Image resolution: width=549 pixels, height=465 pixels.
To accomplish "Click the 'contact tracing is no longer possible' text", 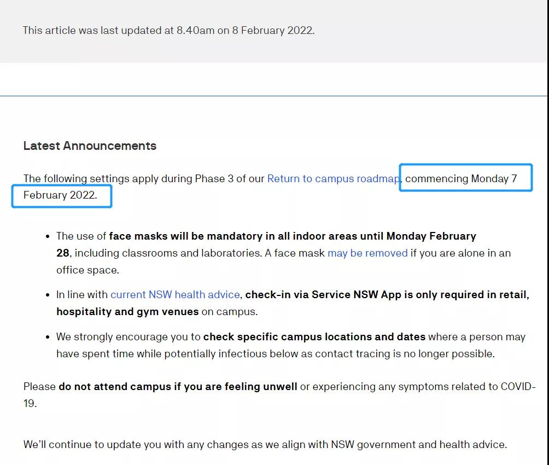I will point(412,354).
